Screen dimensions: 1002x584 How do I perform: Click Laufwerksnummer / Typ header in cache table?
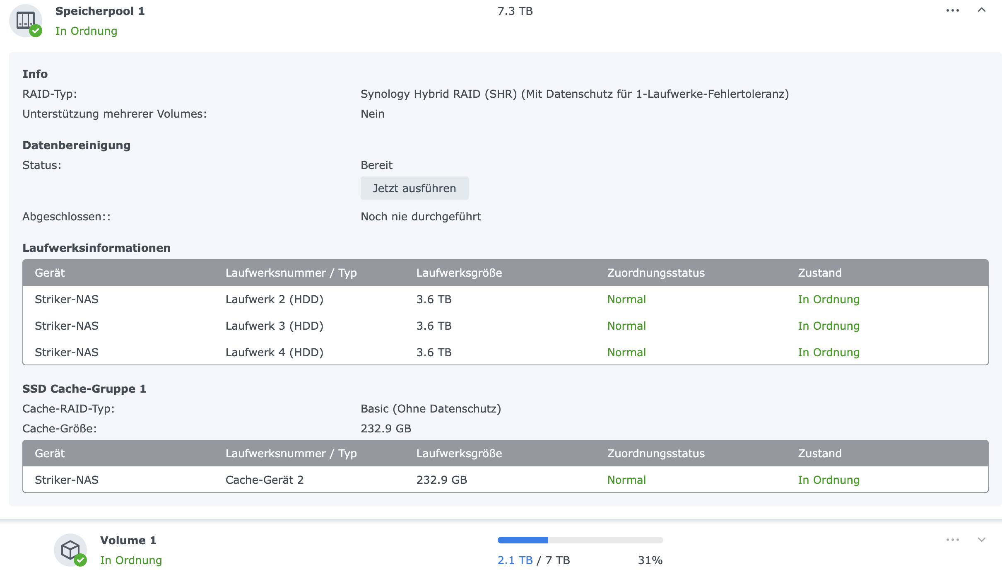point(291,454)
